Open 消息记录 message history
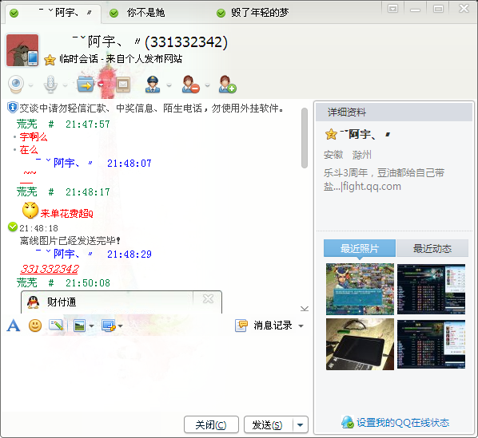 273,326
